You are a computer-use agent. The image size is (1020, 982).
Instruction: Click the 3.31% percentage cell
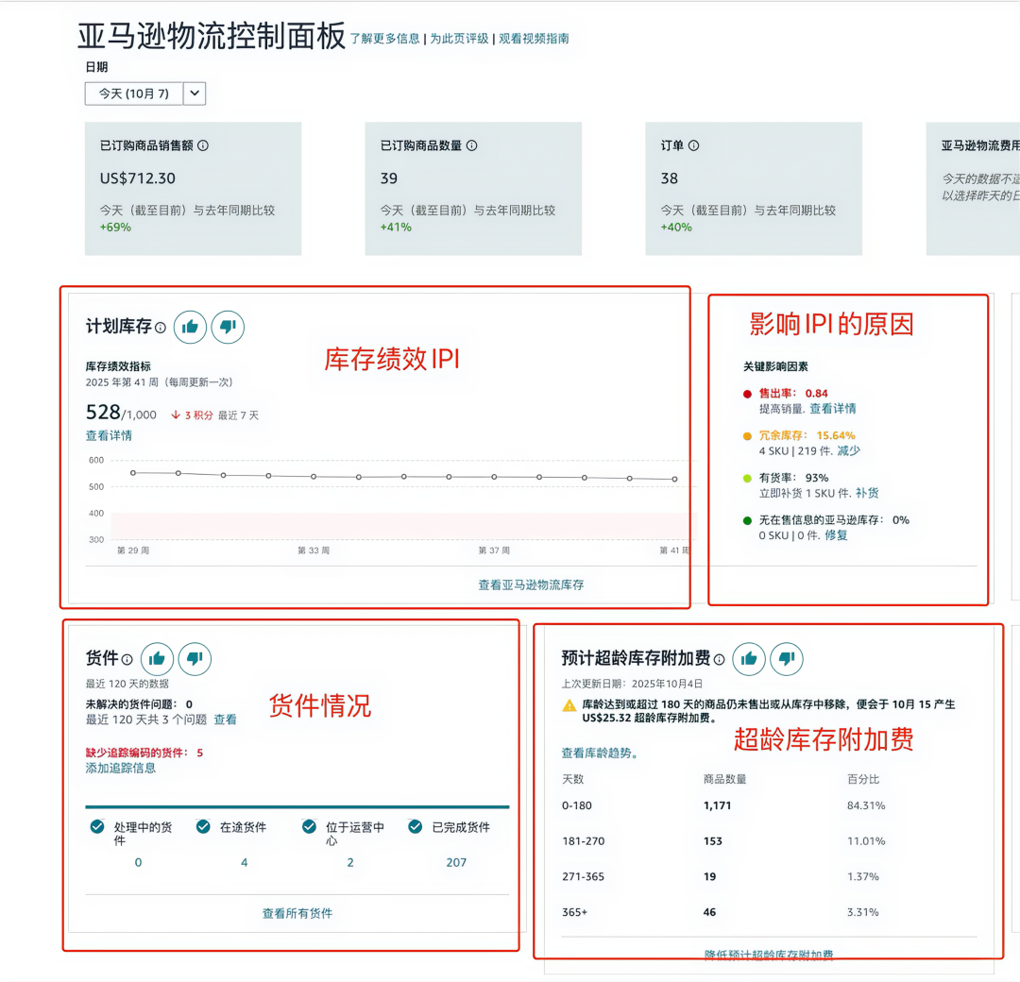(862, 912)
